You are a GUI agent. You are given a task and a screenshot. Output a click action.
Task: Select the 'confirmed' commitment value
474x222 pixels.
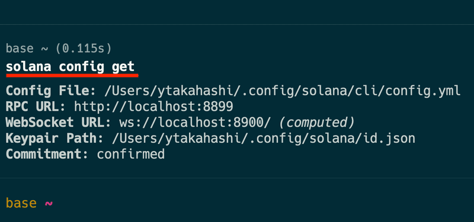click(x=130, y=154)
